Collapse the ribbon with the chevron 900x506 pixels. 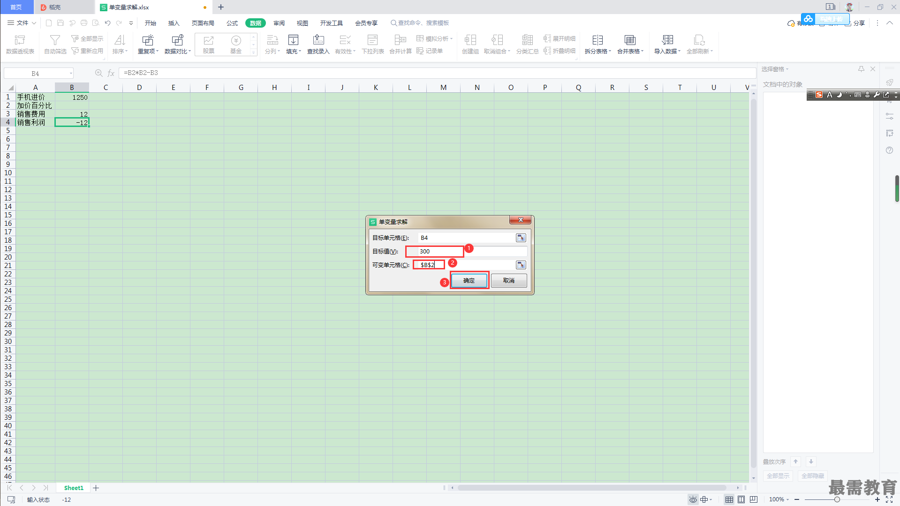coord(889,23)
